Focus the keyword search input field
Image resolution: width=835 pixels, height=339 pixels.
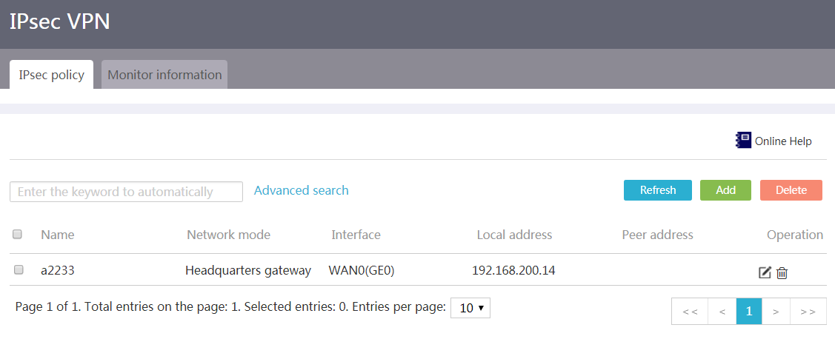coord(126,192)
